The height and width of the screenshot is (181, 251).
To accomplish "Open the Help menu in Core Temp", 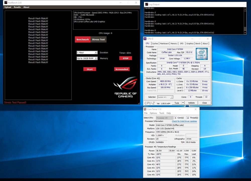I will tap(169, 113).
